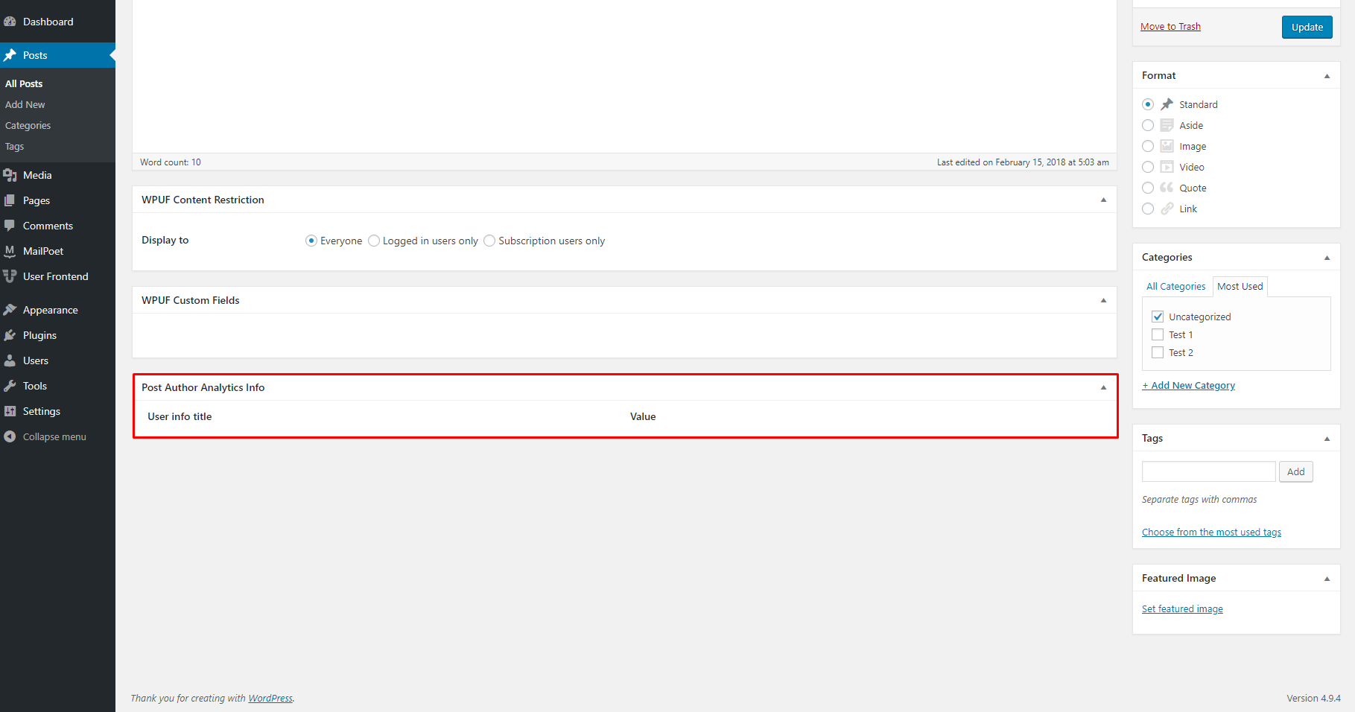1355x712 pixels.
Task: Click the Users person icon
Action: [x=10, y=360]
